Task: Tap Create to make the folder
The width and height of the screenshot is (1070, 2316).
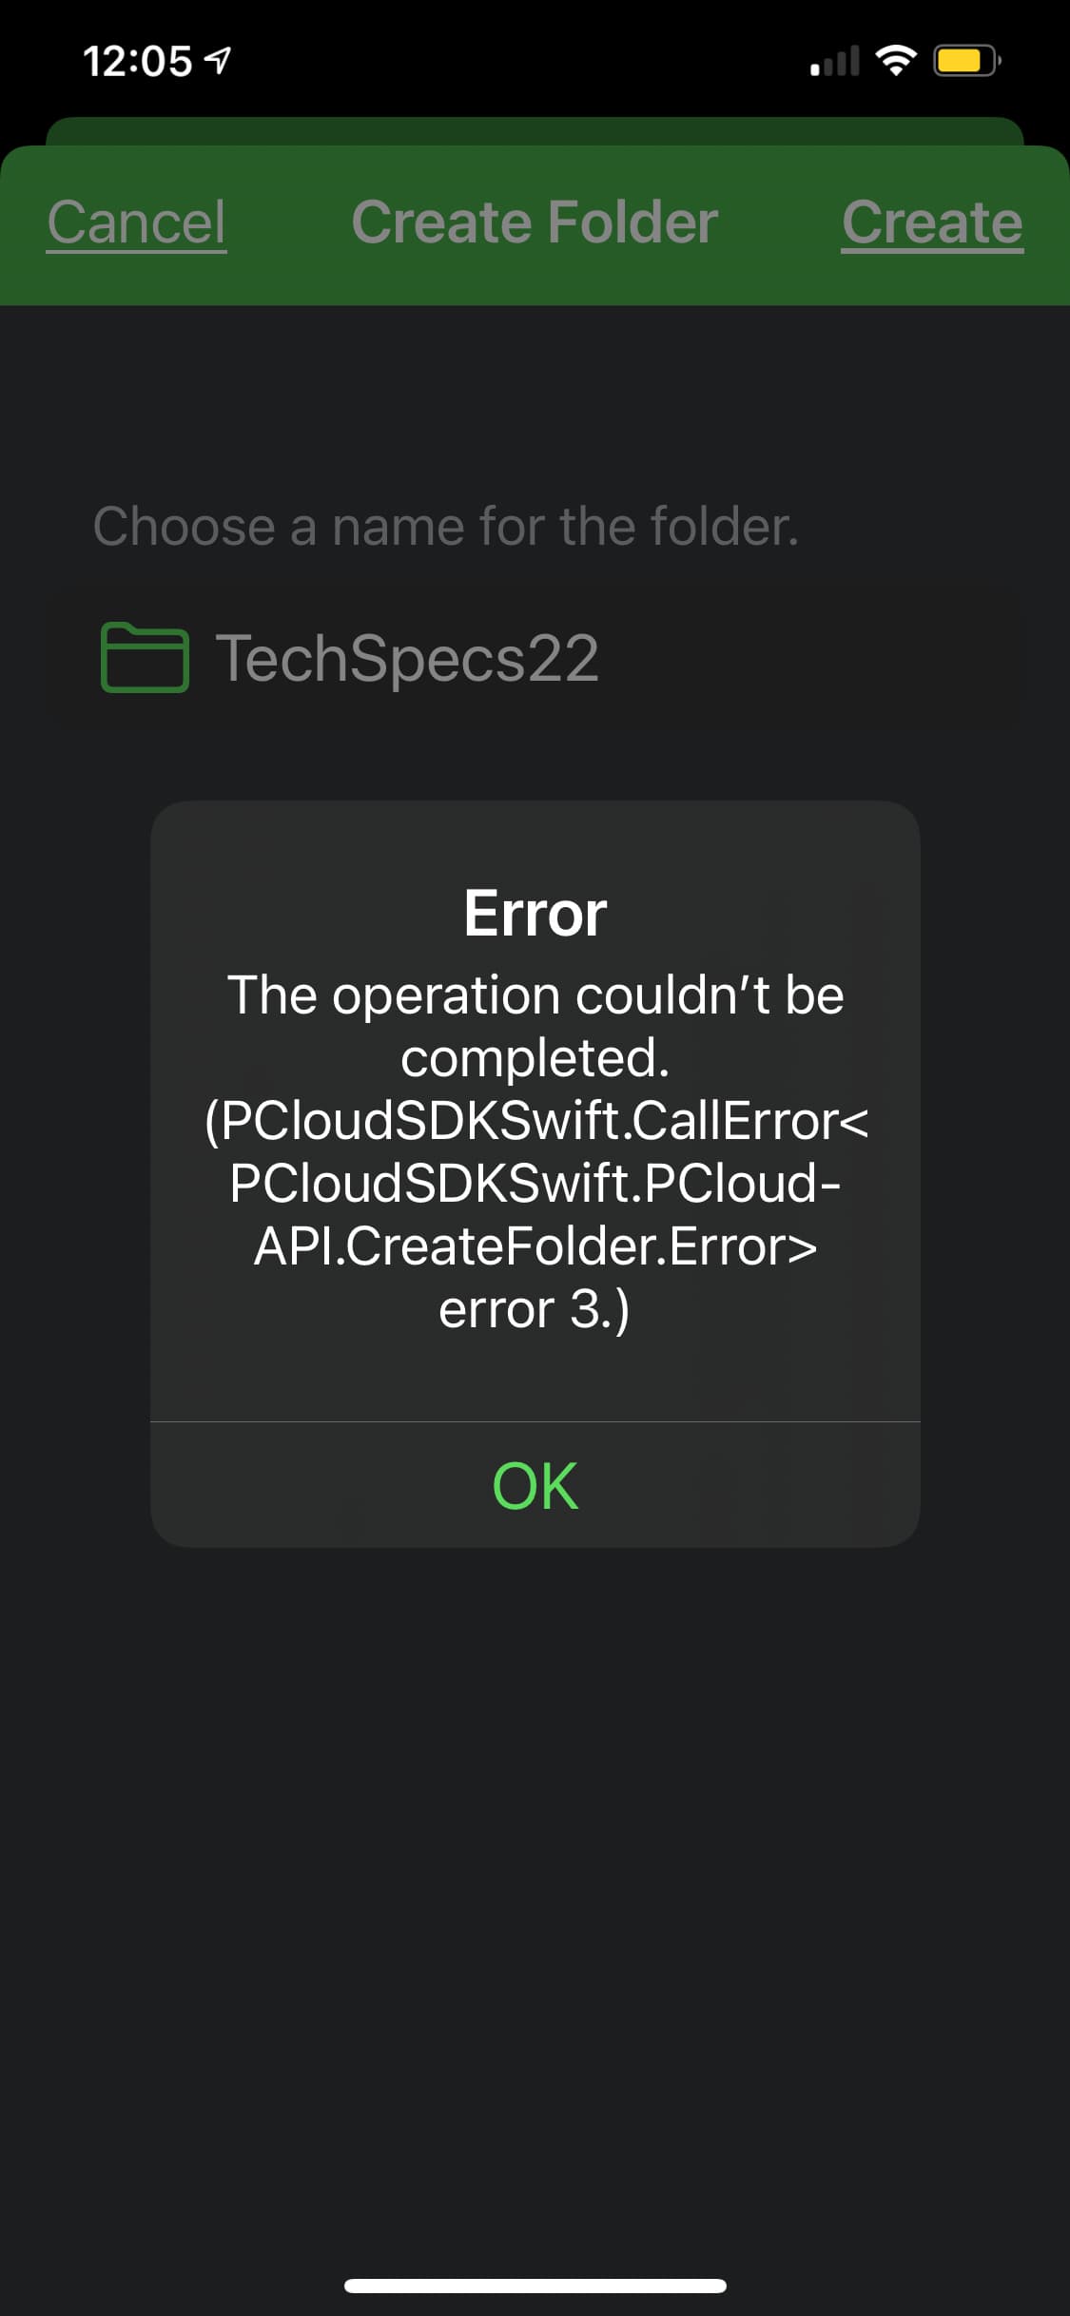Action: [932, 222]
